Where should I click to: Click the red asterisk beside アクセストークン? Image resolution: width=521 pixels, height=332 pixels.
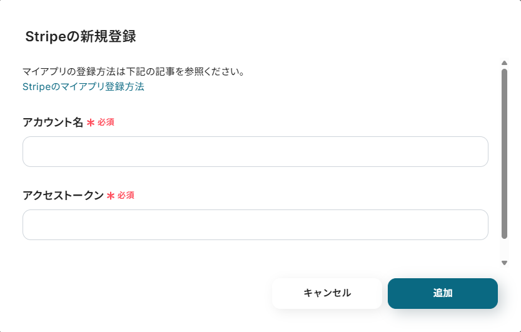tap(111, 196)
